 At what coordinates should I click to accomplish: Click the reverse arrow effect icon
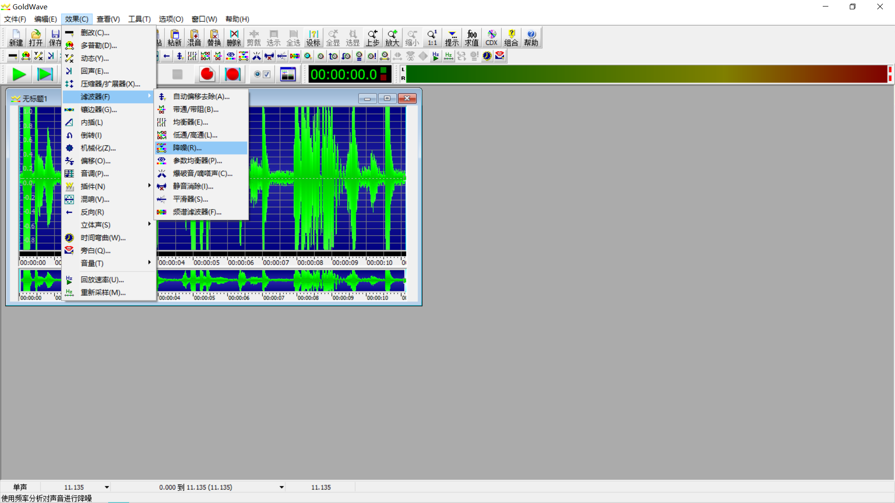point(166,56)
